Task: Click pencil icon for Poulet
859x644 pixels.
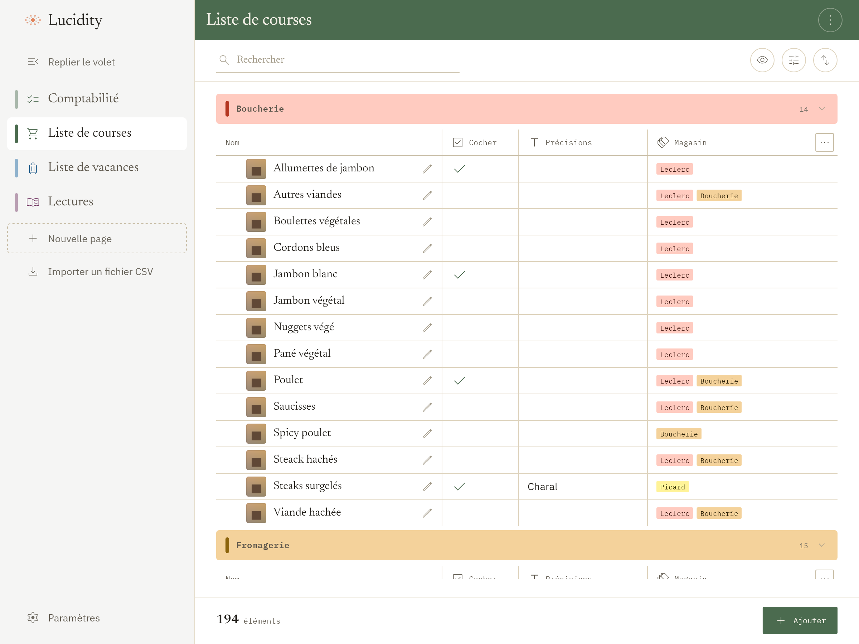Action: coord(427,381)
